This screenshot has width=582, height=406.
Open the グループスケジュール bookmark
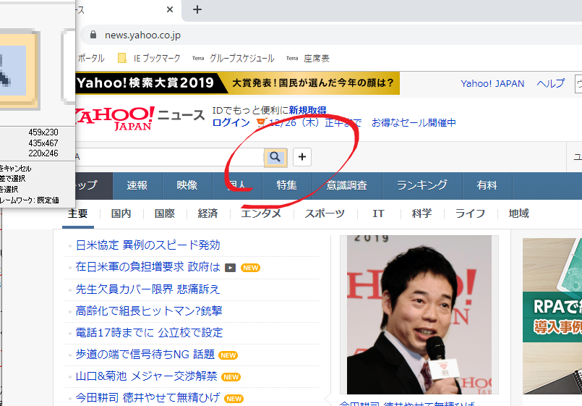click(x=233, y=59)
